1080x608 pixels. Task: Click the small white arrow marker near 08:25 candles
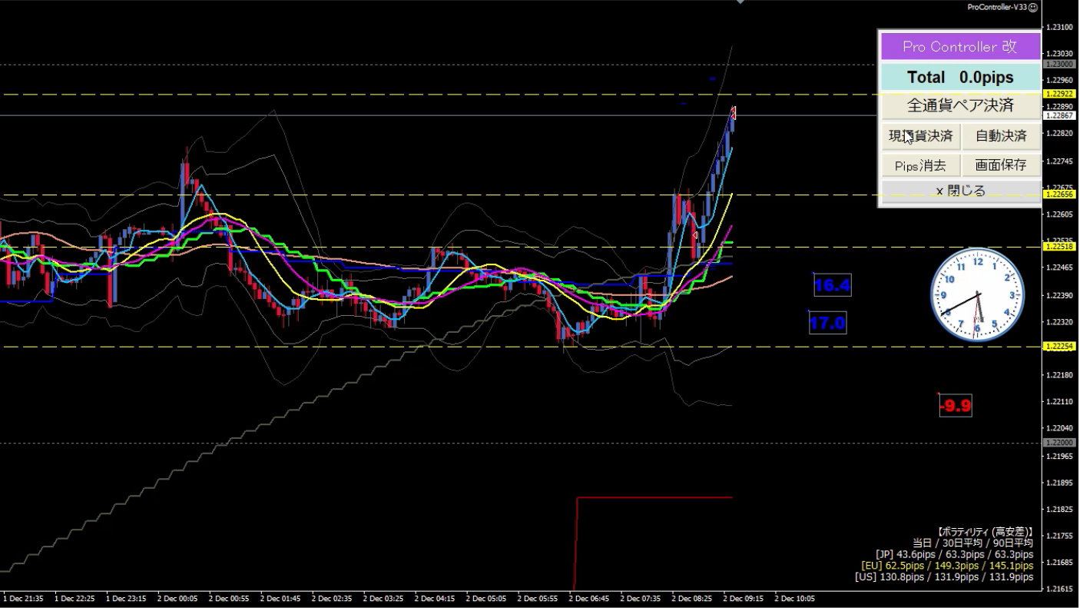pyautogui.click(x=694, y=236)
